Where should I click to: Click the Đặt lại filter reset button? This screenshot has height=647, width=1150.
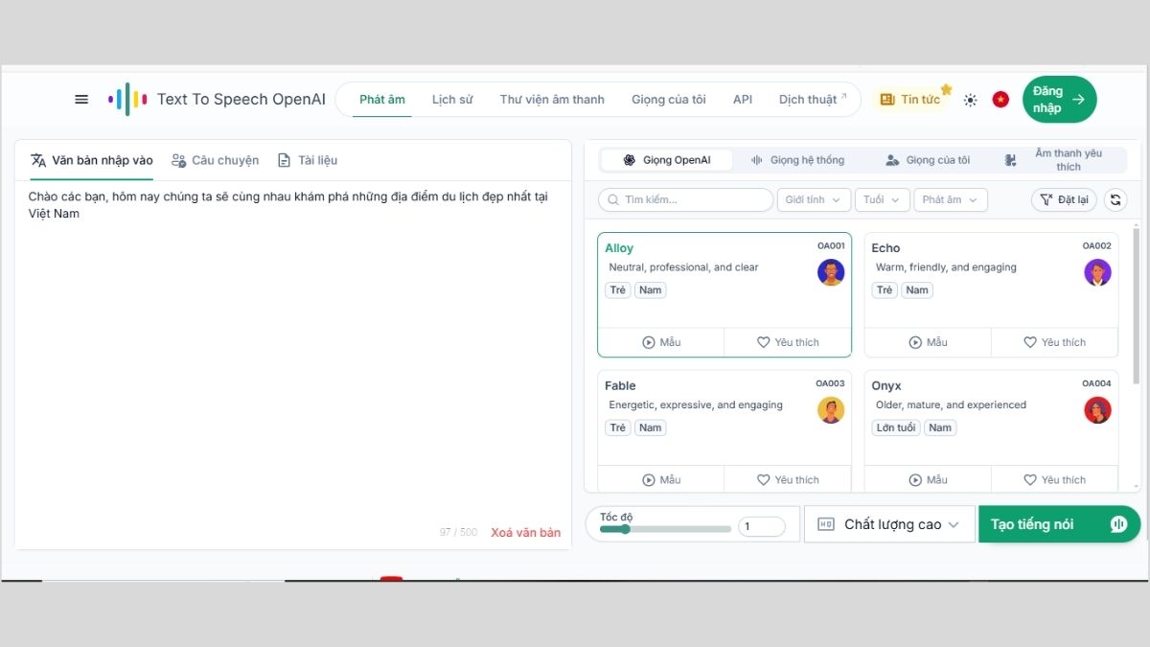(x=1064, y=199)
